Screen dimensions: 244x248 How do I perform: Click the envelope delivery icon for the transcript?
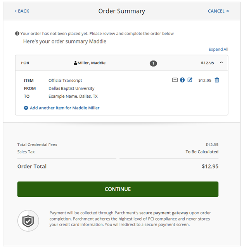175,80
